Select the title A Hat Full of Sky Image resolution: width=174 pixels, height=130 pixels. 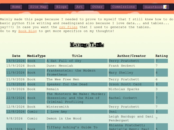tap(77, 61)
